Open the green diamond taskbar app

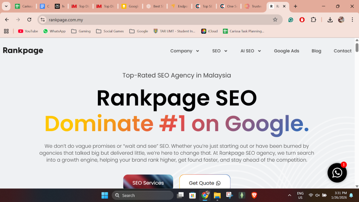pyautogui.click(x=242, y=195)
